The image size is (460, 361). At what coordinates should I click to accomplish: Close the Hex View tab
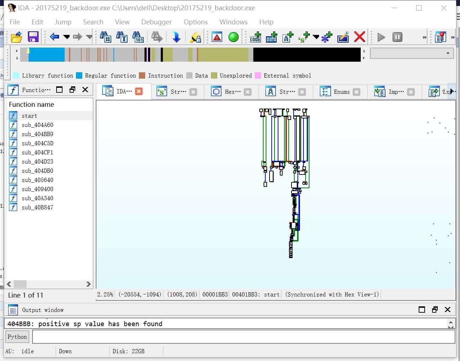[248, 92]
